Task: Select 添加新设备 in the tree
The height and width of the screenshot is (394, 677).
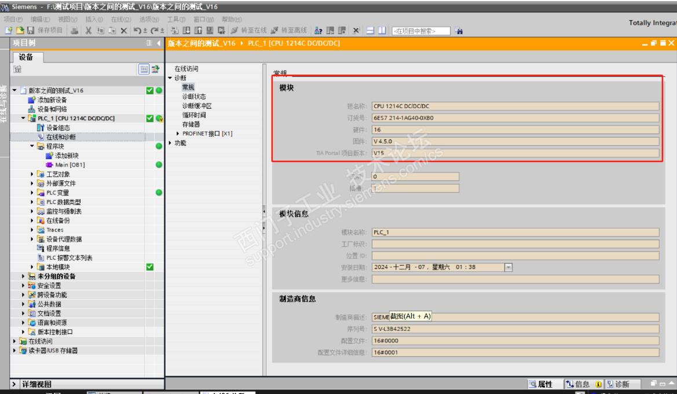Action: [x=52, y=100]
